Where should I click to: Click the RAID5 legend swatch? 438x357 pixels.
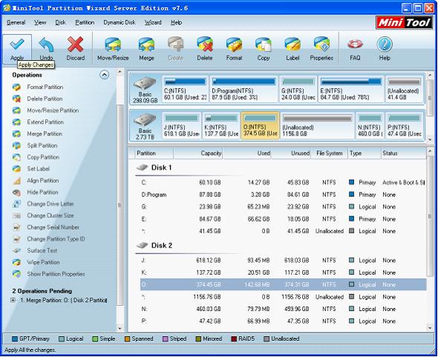point(234,339)
